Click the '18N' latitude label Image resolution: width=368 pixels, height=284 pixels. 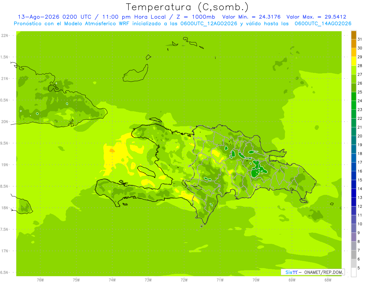(5, 208)
